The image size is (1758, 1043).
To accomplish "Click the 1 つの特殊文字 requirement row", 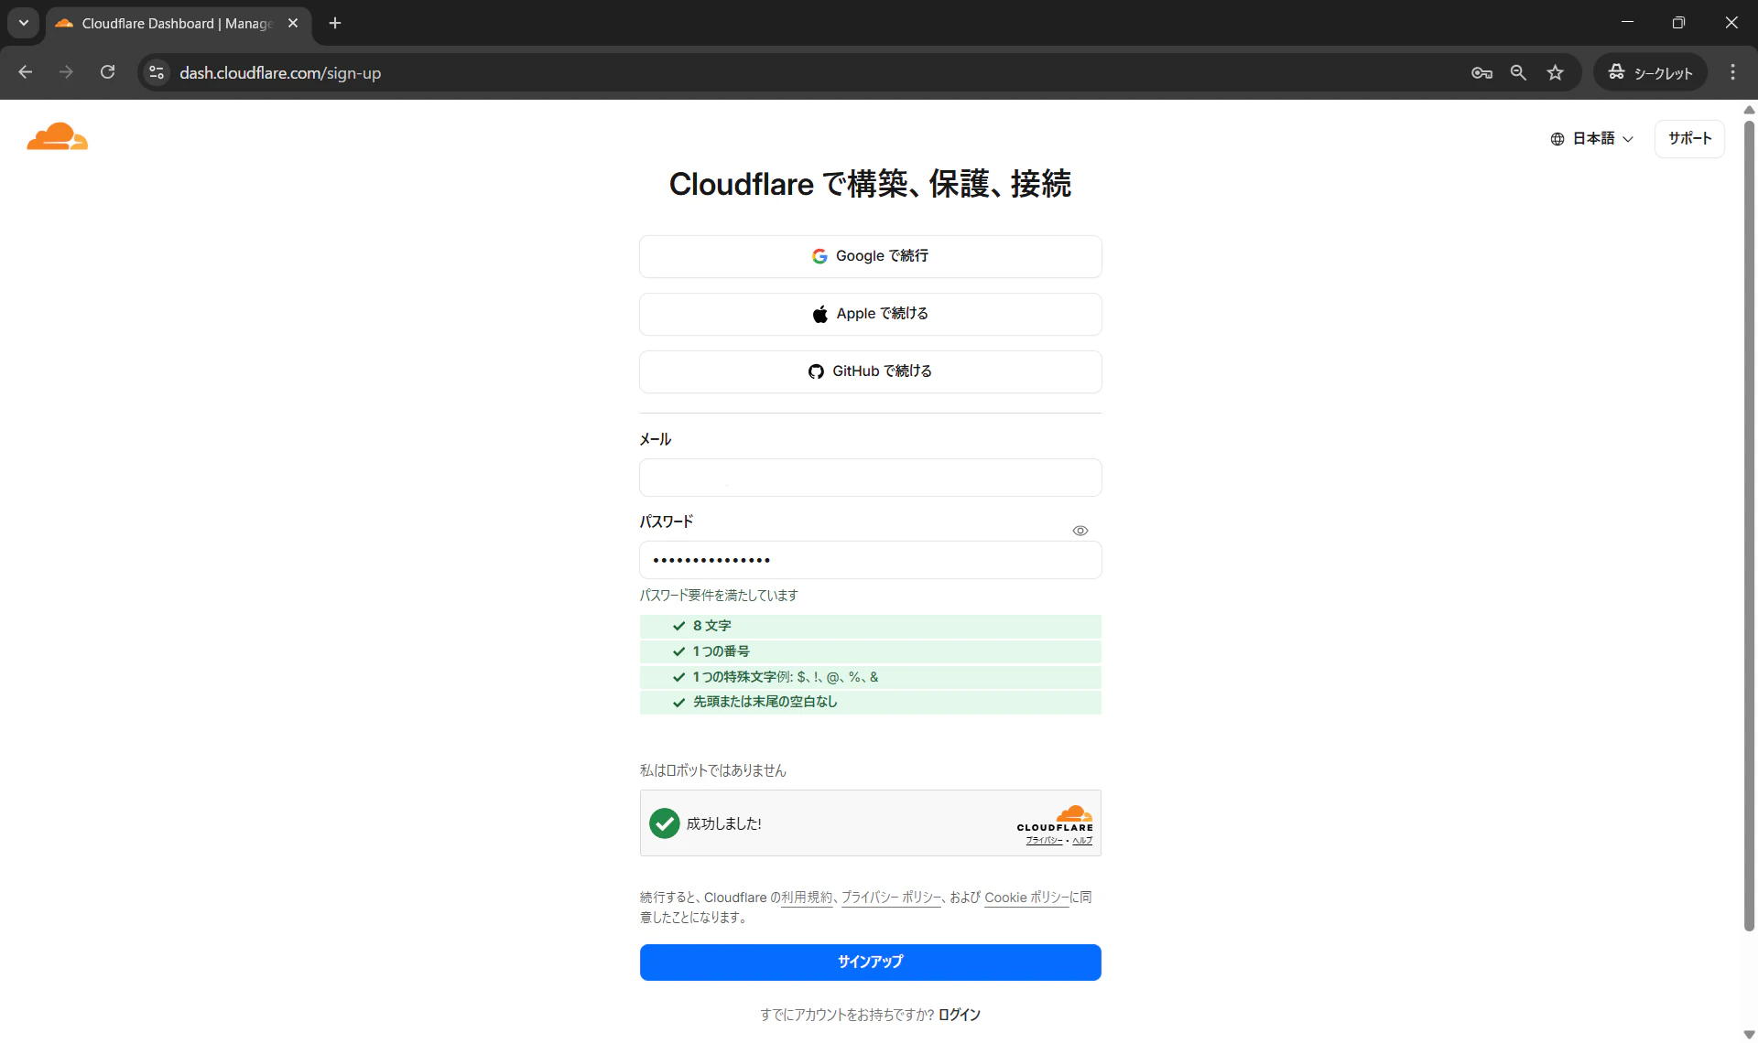I will (x=870, y=677).
